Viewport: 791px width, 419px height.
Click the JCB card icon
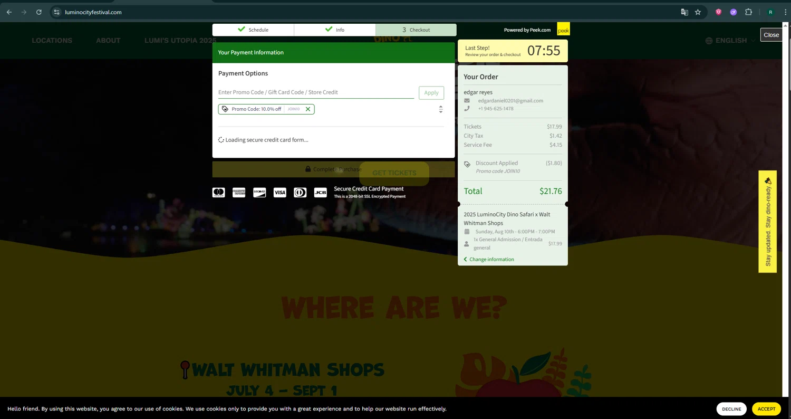321,193
